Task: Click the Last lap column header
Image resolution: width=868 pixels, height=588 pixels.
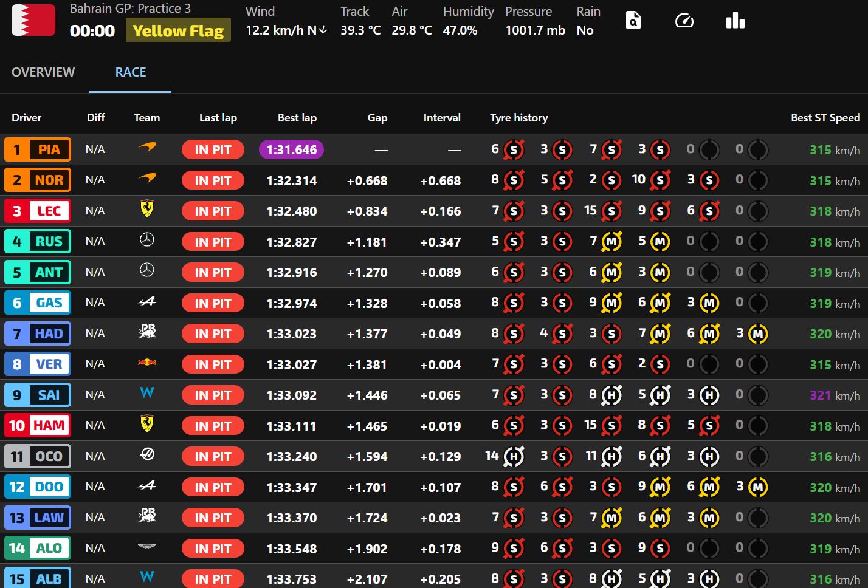Action: pyautogui.click(x=218, y=118)
